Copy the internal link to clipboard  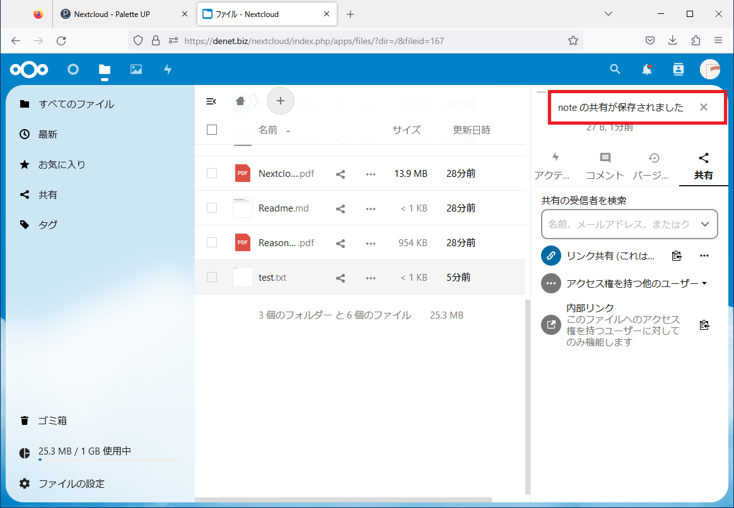tap(704, 325)
